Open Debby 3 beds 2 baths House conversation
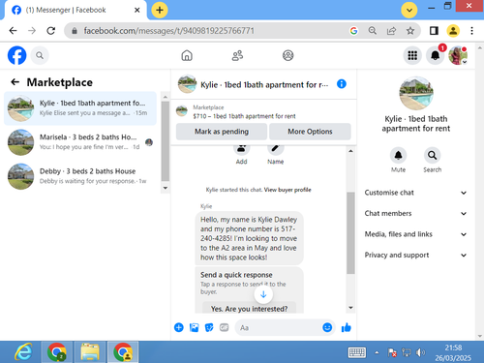Viewport: 484px width, 363px height. [x=80, y=176]
